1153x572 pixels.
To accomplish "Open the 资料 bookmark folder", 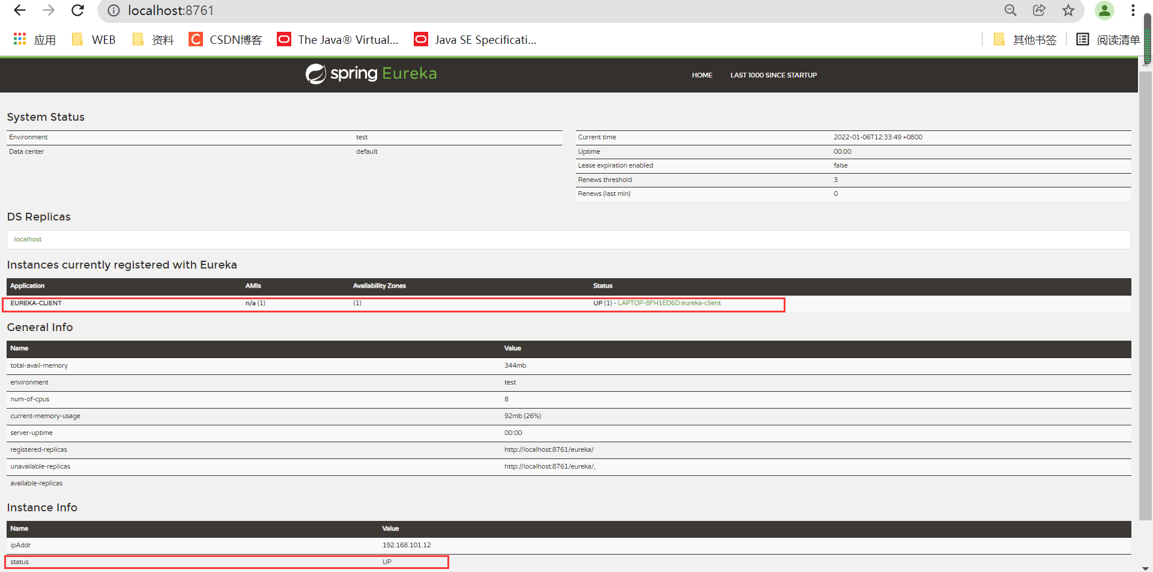I will click(153, 40).
